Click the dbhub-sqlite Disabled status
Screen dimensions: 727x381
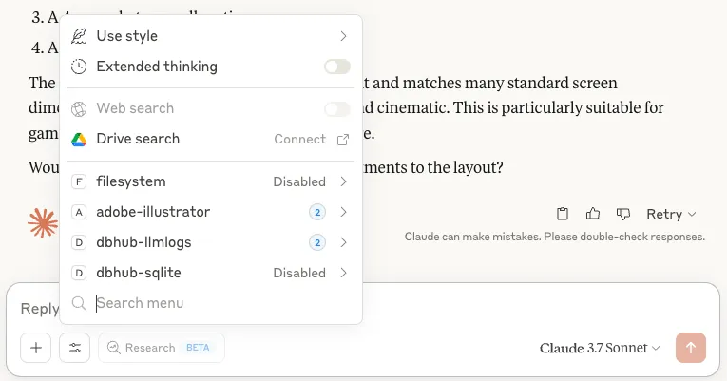[299, 273]
